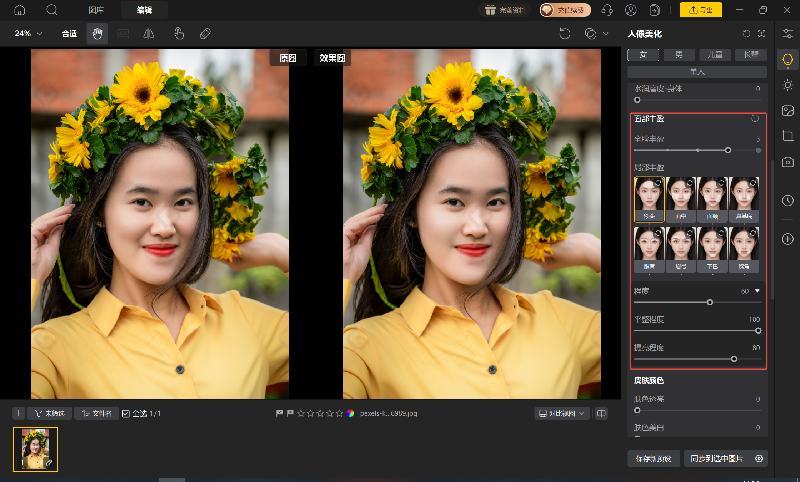Open the background image panel icon
The image size is (800, 482).
(787, 111)
